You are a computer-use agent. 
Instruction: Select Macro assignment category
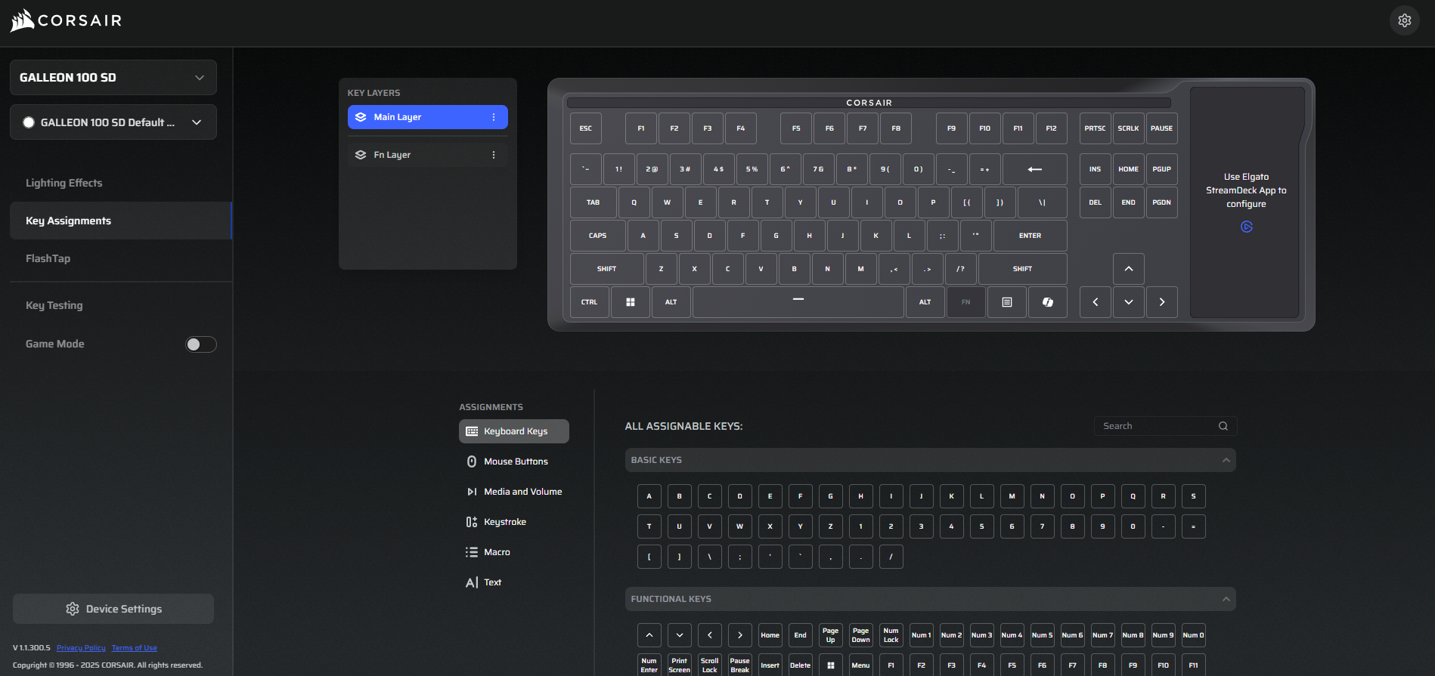pyautogui.click(x=514, y=552)
